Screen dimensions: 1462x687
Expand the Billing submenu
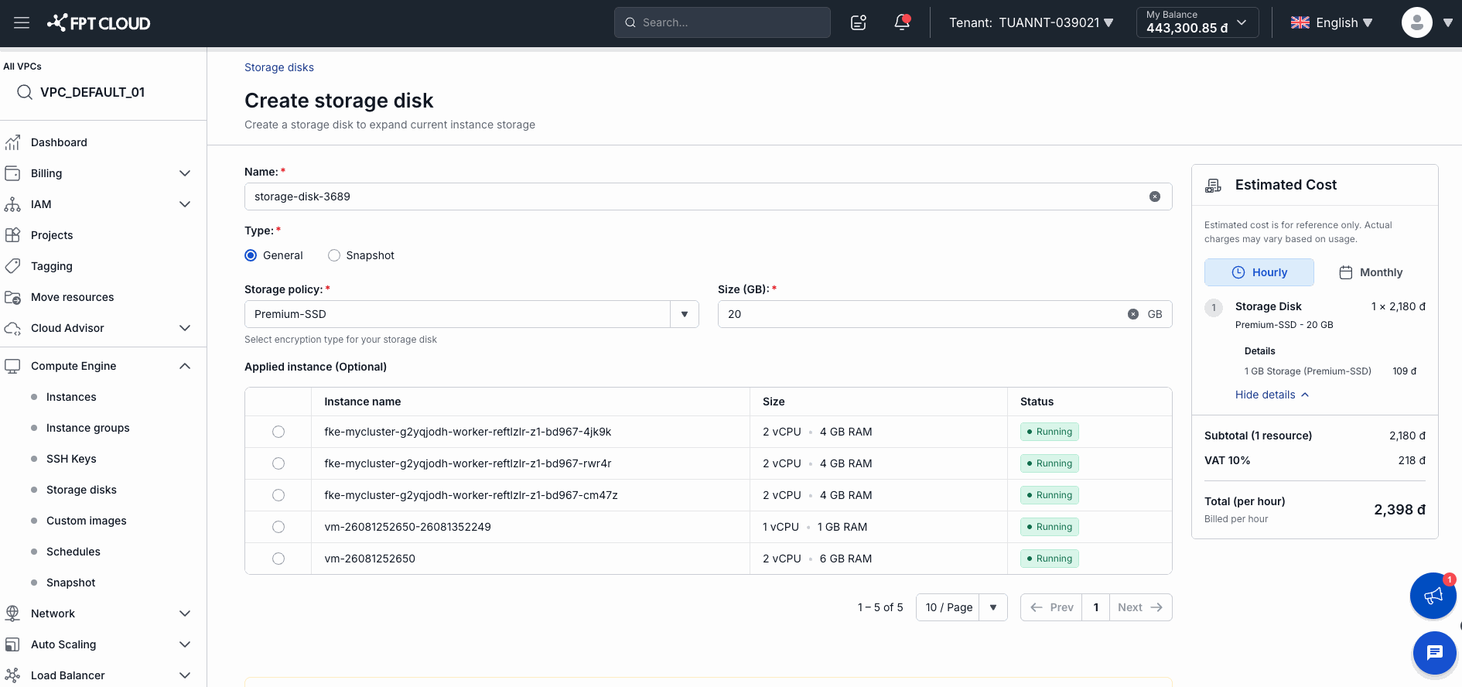[185, 173]
